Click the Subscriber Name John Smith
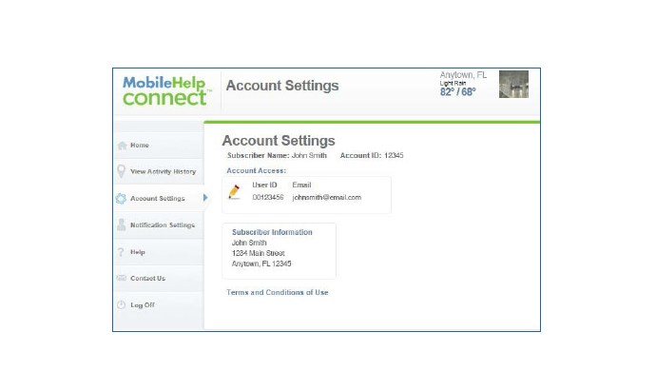This screenshot has width=656, height=391. coord(309,155)
